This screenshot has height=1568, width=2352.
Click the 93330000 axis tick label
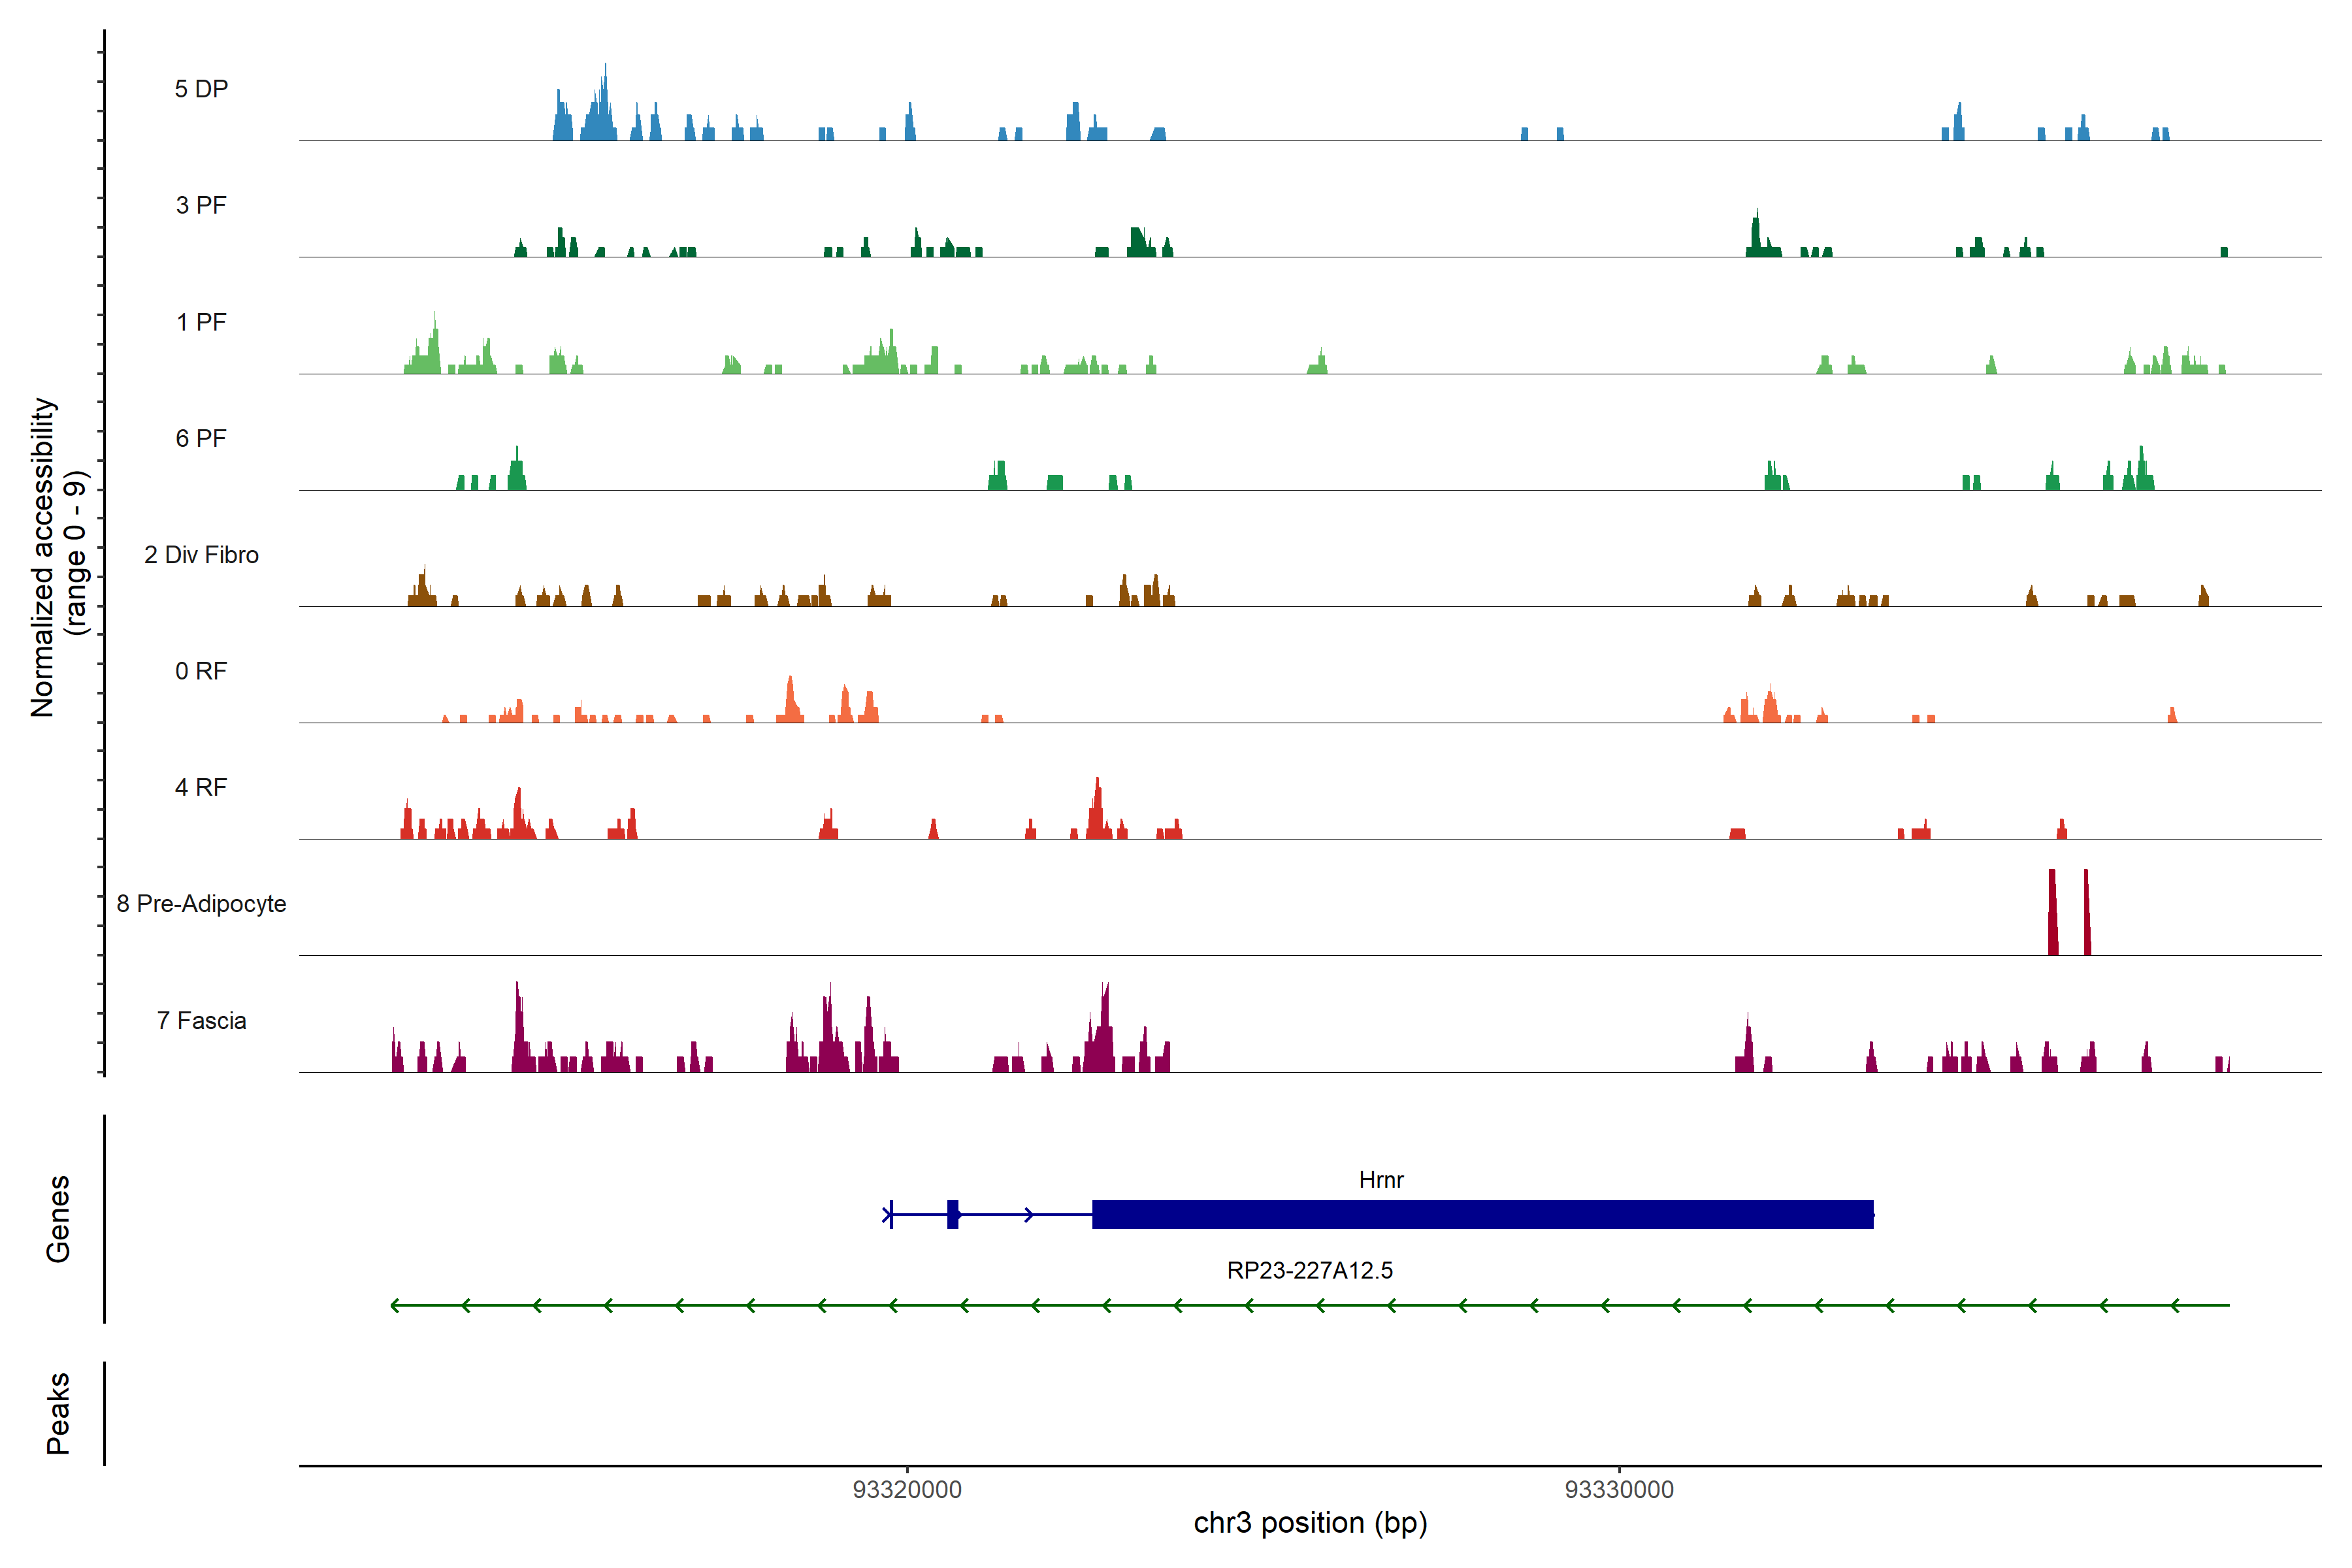(x=1619, y=1489)
